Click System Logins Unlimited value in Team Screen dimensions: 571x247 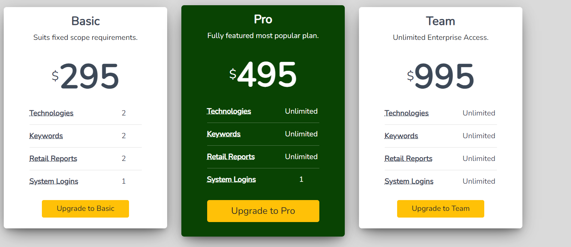click(x=479, y=181)
